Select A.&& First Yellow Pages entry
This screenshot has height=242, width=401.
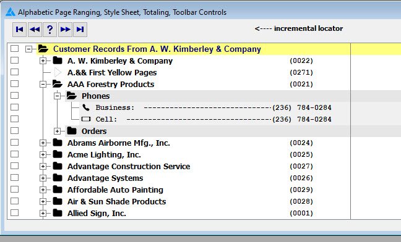pos(112,72)
